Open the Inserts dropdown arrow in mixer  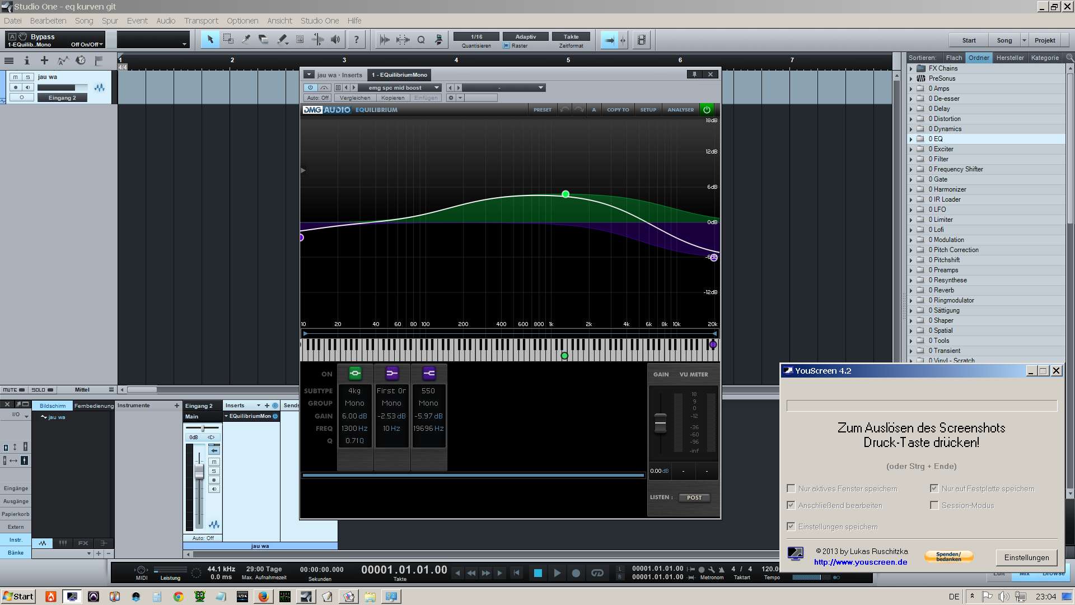tap(258, 406)
